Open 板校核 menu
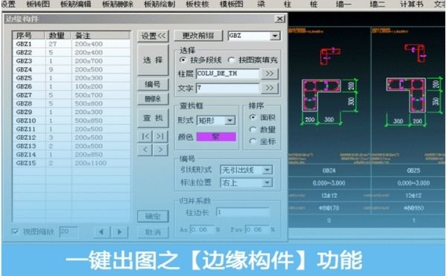Viewport: 446px width, 276px height. click(198, 4)
